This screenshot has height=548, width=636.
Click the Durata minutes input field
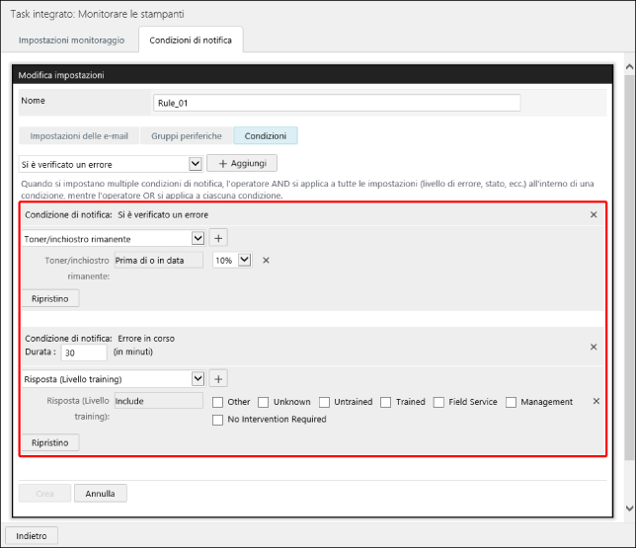click(84, 352)
